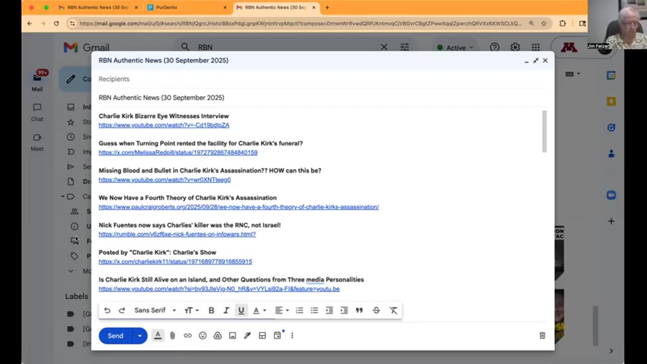Toggle block quote formatting
647x364 pixels.
[359, 310]
